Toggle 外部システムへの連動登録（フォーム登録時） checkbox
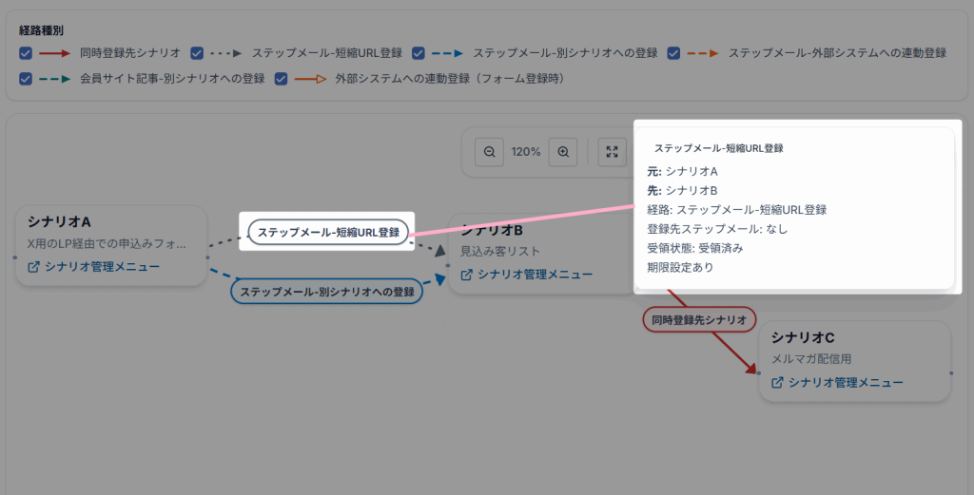974x495 pixels. (281, 79)
